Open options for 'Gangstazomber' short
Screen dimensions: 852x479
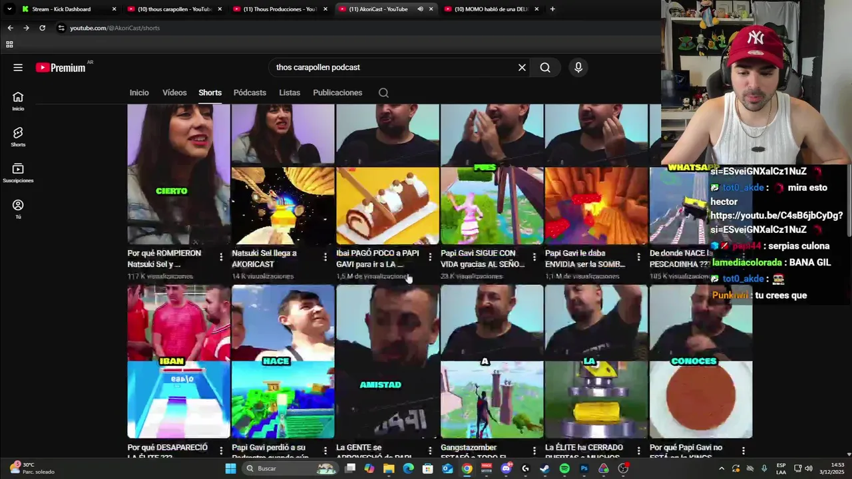tap(534, 451)
